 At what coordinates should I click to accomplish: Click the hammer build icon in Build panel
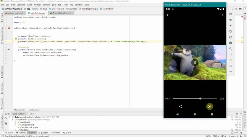(x=6, y=118)
